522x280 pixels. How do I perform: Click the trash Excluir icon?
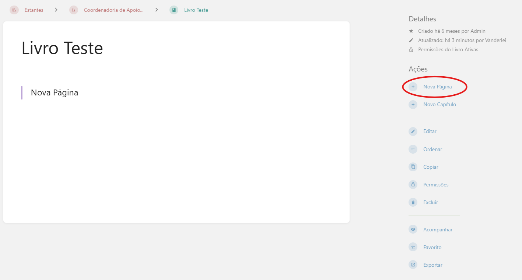point(413,202)
